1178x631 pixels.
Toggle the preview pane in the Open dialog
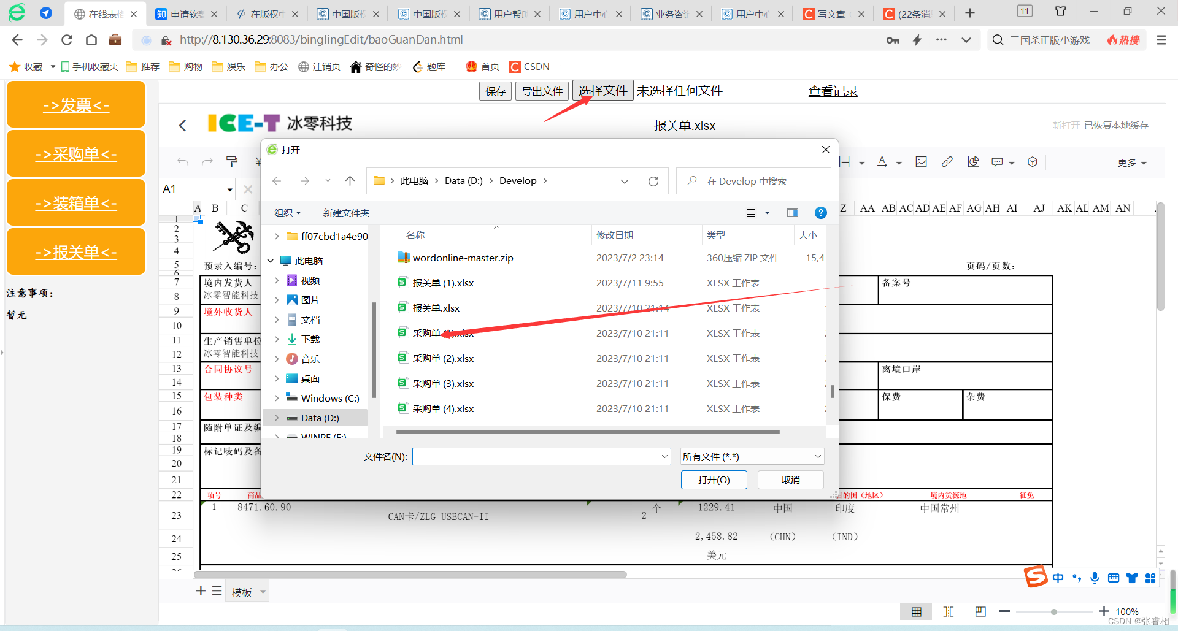click(x=792, y=213)
